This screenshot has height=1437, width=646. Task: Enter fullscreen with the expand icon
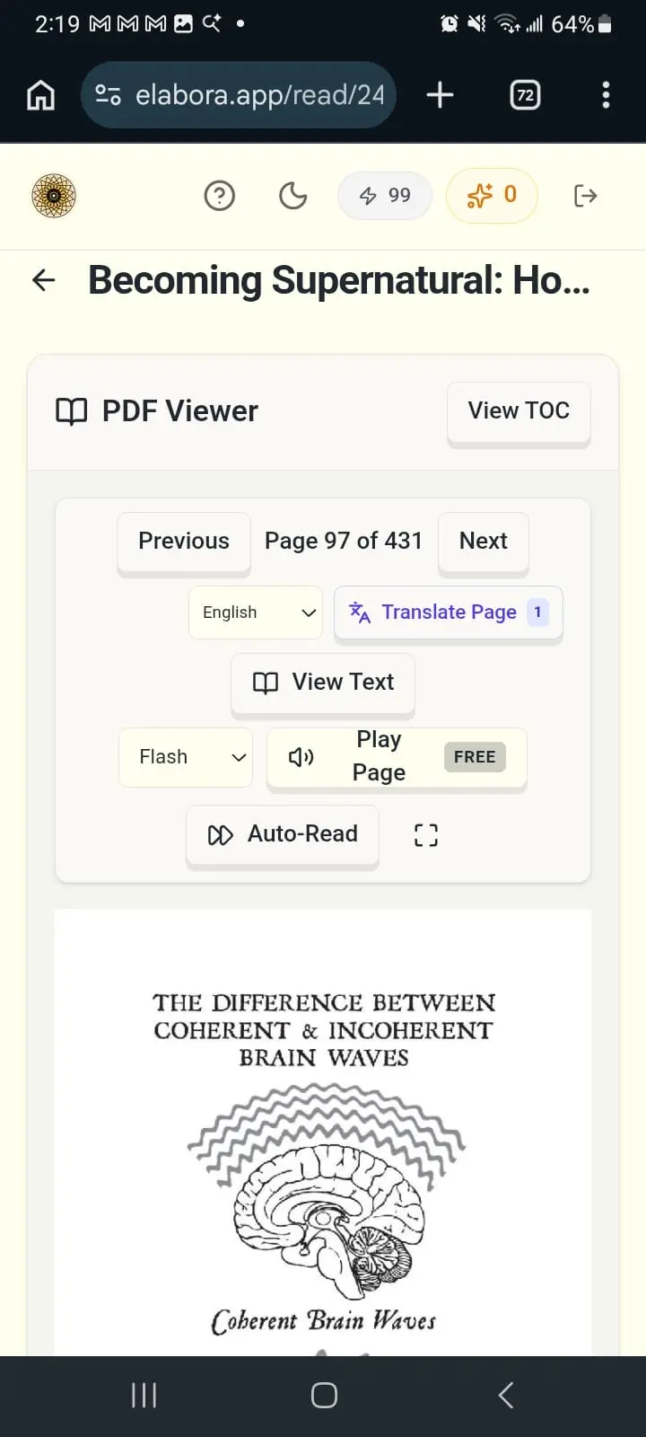click(426, 835)
